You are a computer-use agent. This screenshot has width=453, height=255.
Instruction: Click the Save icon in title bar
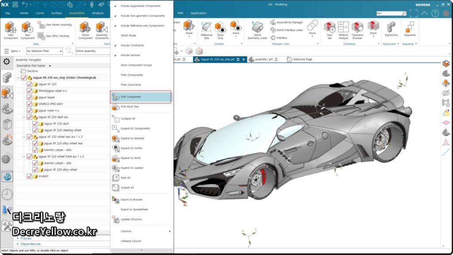click(15, 4)
